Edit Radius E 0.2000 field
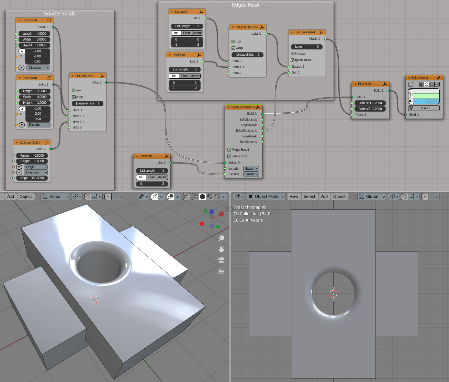 pyautogui.click(x=370, y=109)
